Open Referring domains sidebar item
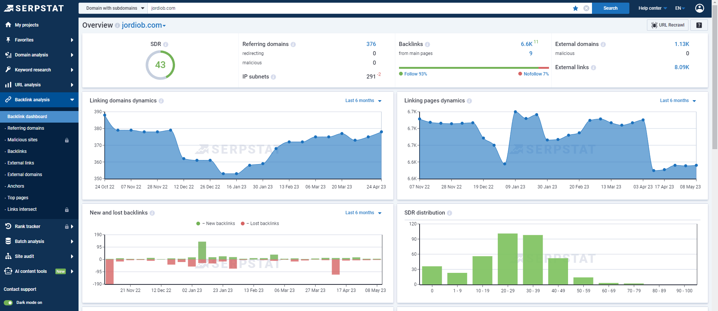 26,128
